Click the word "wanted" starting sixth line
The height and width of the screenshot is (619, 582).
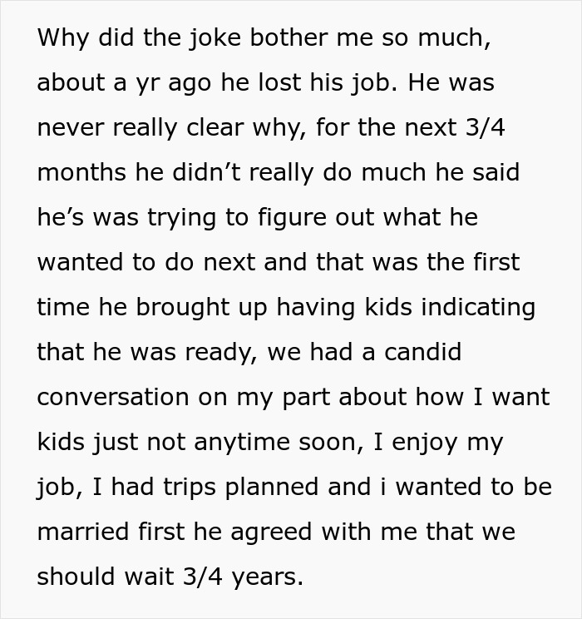pyautogui.click(x=80, y=263)
